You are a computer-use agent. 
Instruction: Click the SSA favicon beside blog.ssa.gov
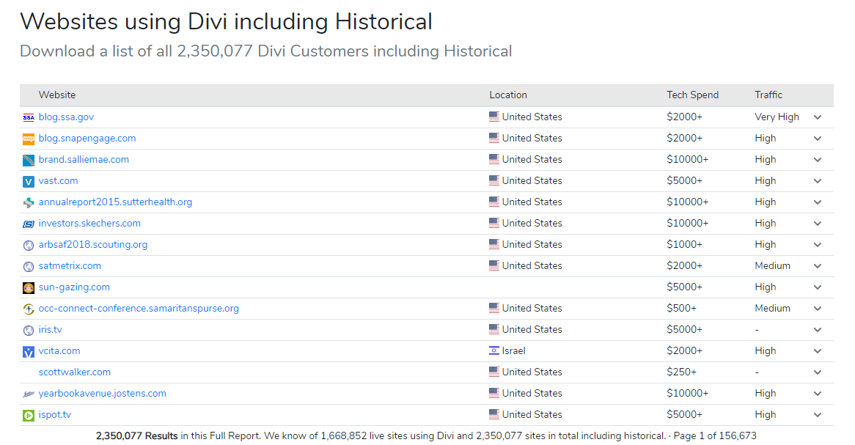tap(29, 117)
